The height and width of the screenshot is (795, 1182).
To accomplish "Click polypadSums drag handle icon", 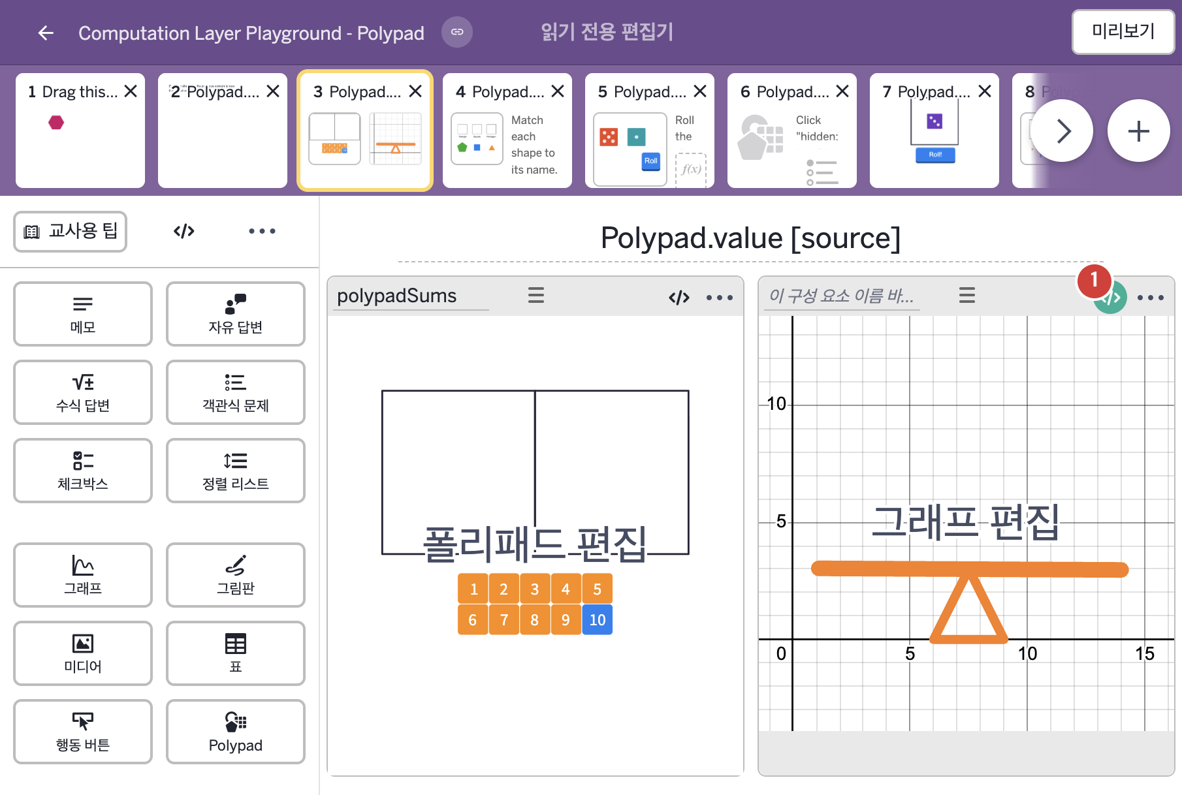I will [x=536, y=296].
